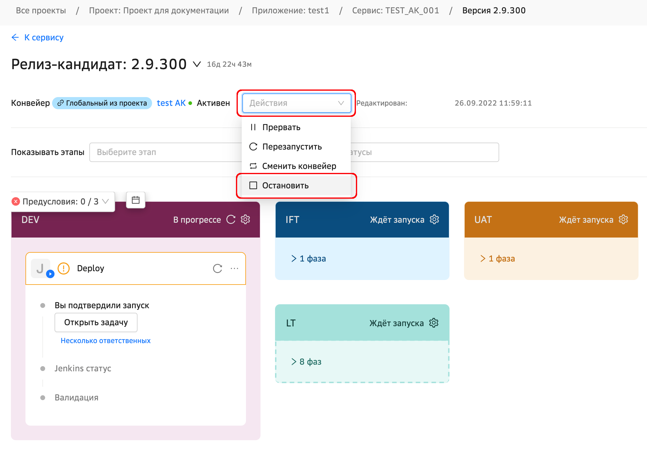Expand 1 фаза in IFT stage

click(309, 258)
